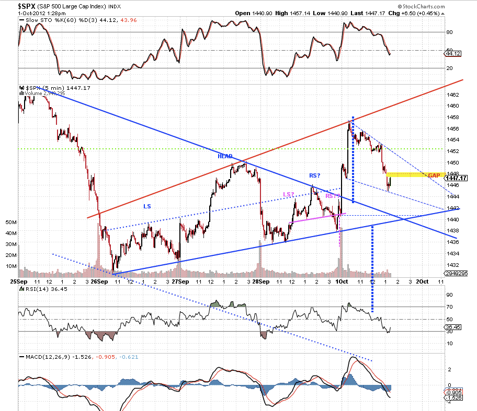Click the copyright symbol before StockCharts.com

400,6
